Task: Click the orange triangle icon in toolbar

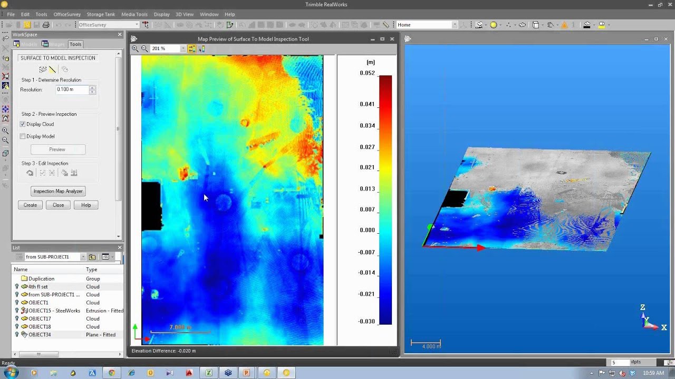Action: click(564, 25)
